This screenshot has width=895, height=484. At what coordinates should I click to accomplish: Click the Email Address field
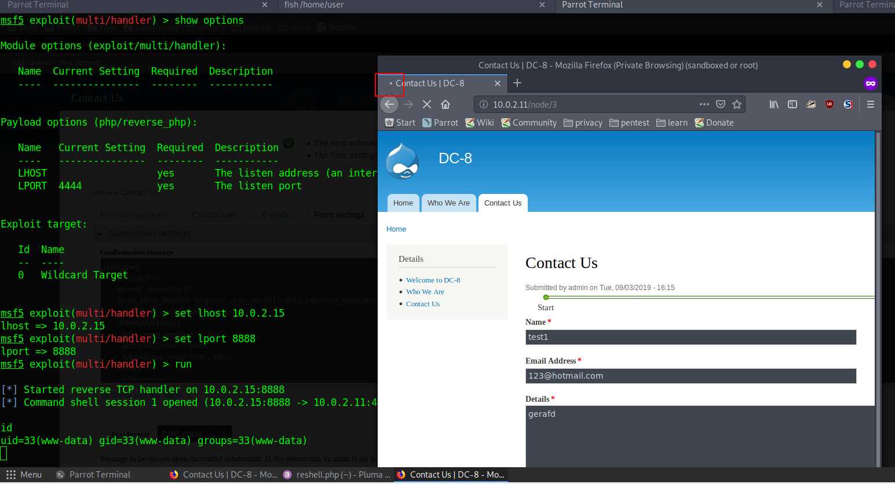pos(691,376)
